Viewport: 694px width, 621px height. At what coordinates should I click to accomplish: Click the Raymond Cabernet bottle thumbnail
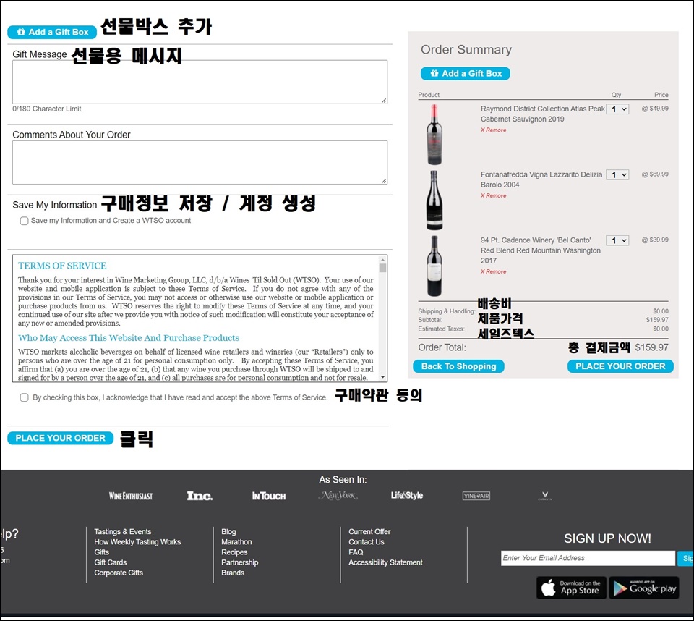(x=434, y=135)
